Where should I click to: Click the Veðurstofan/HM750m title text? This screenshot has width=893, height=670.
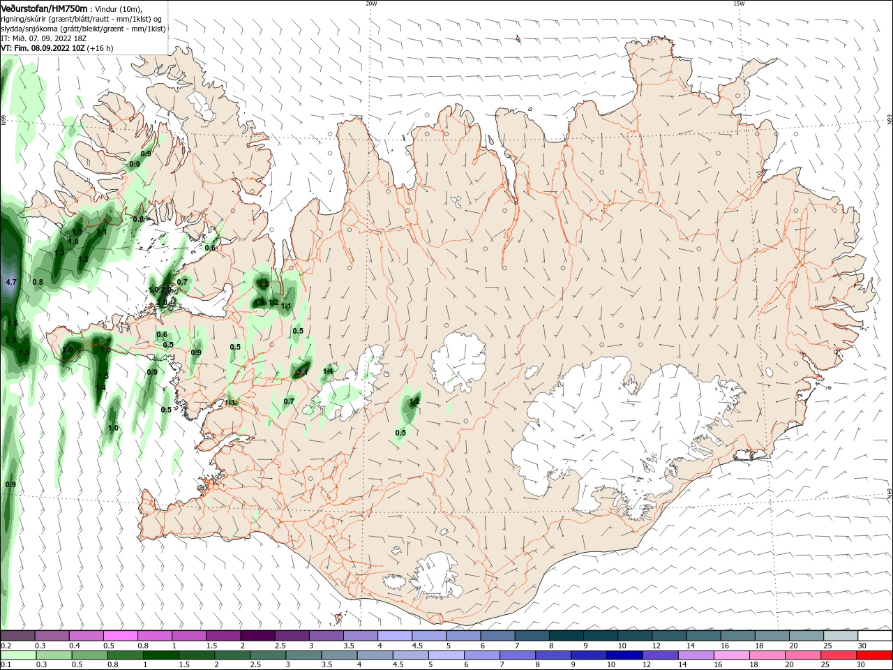(x=44, y=8)
